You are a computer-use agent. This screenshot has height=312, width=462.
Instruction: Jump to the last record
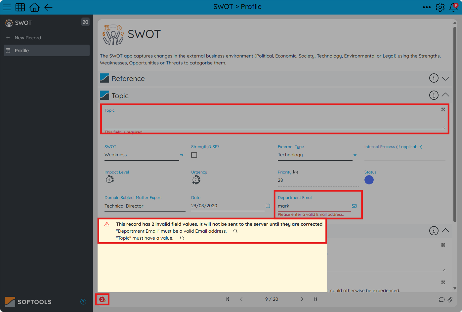(x=315, y=299)
